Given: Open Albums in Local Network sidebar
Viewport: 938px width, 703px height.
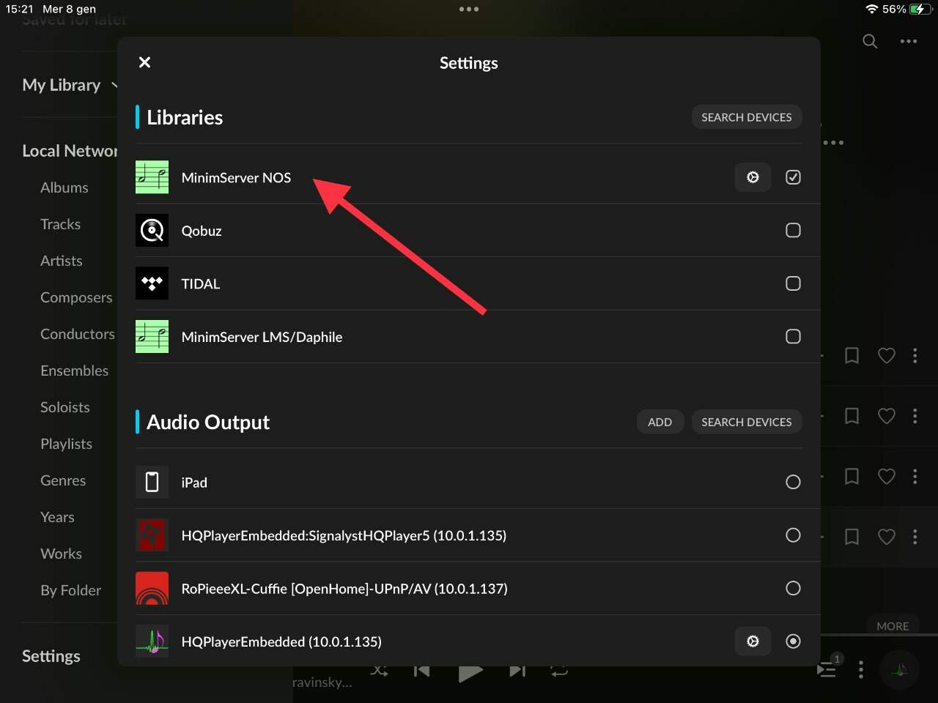Looking at the screenshot, I should tap(64, 187).
